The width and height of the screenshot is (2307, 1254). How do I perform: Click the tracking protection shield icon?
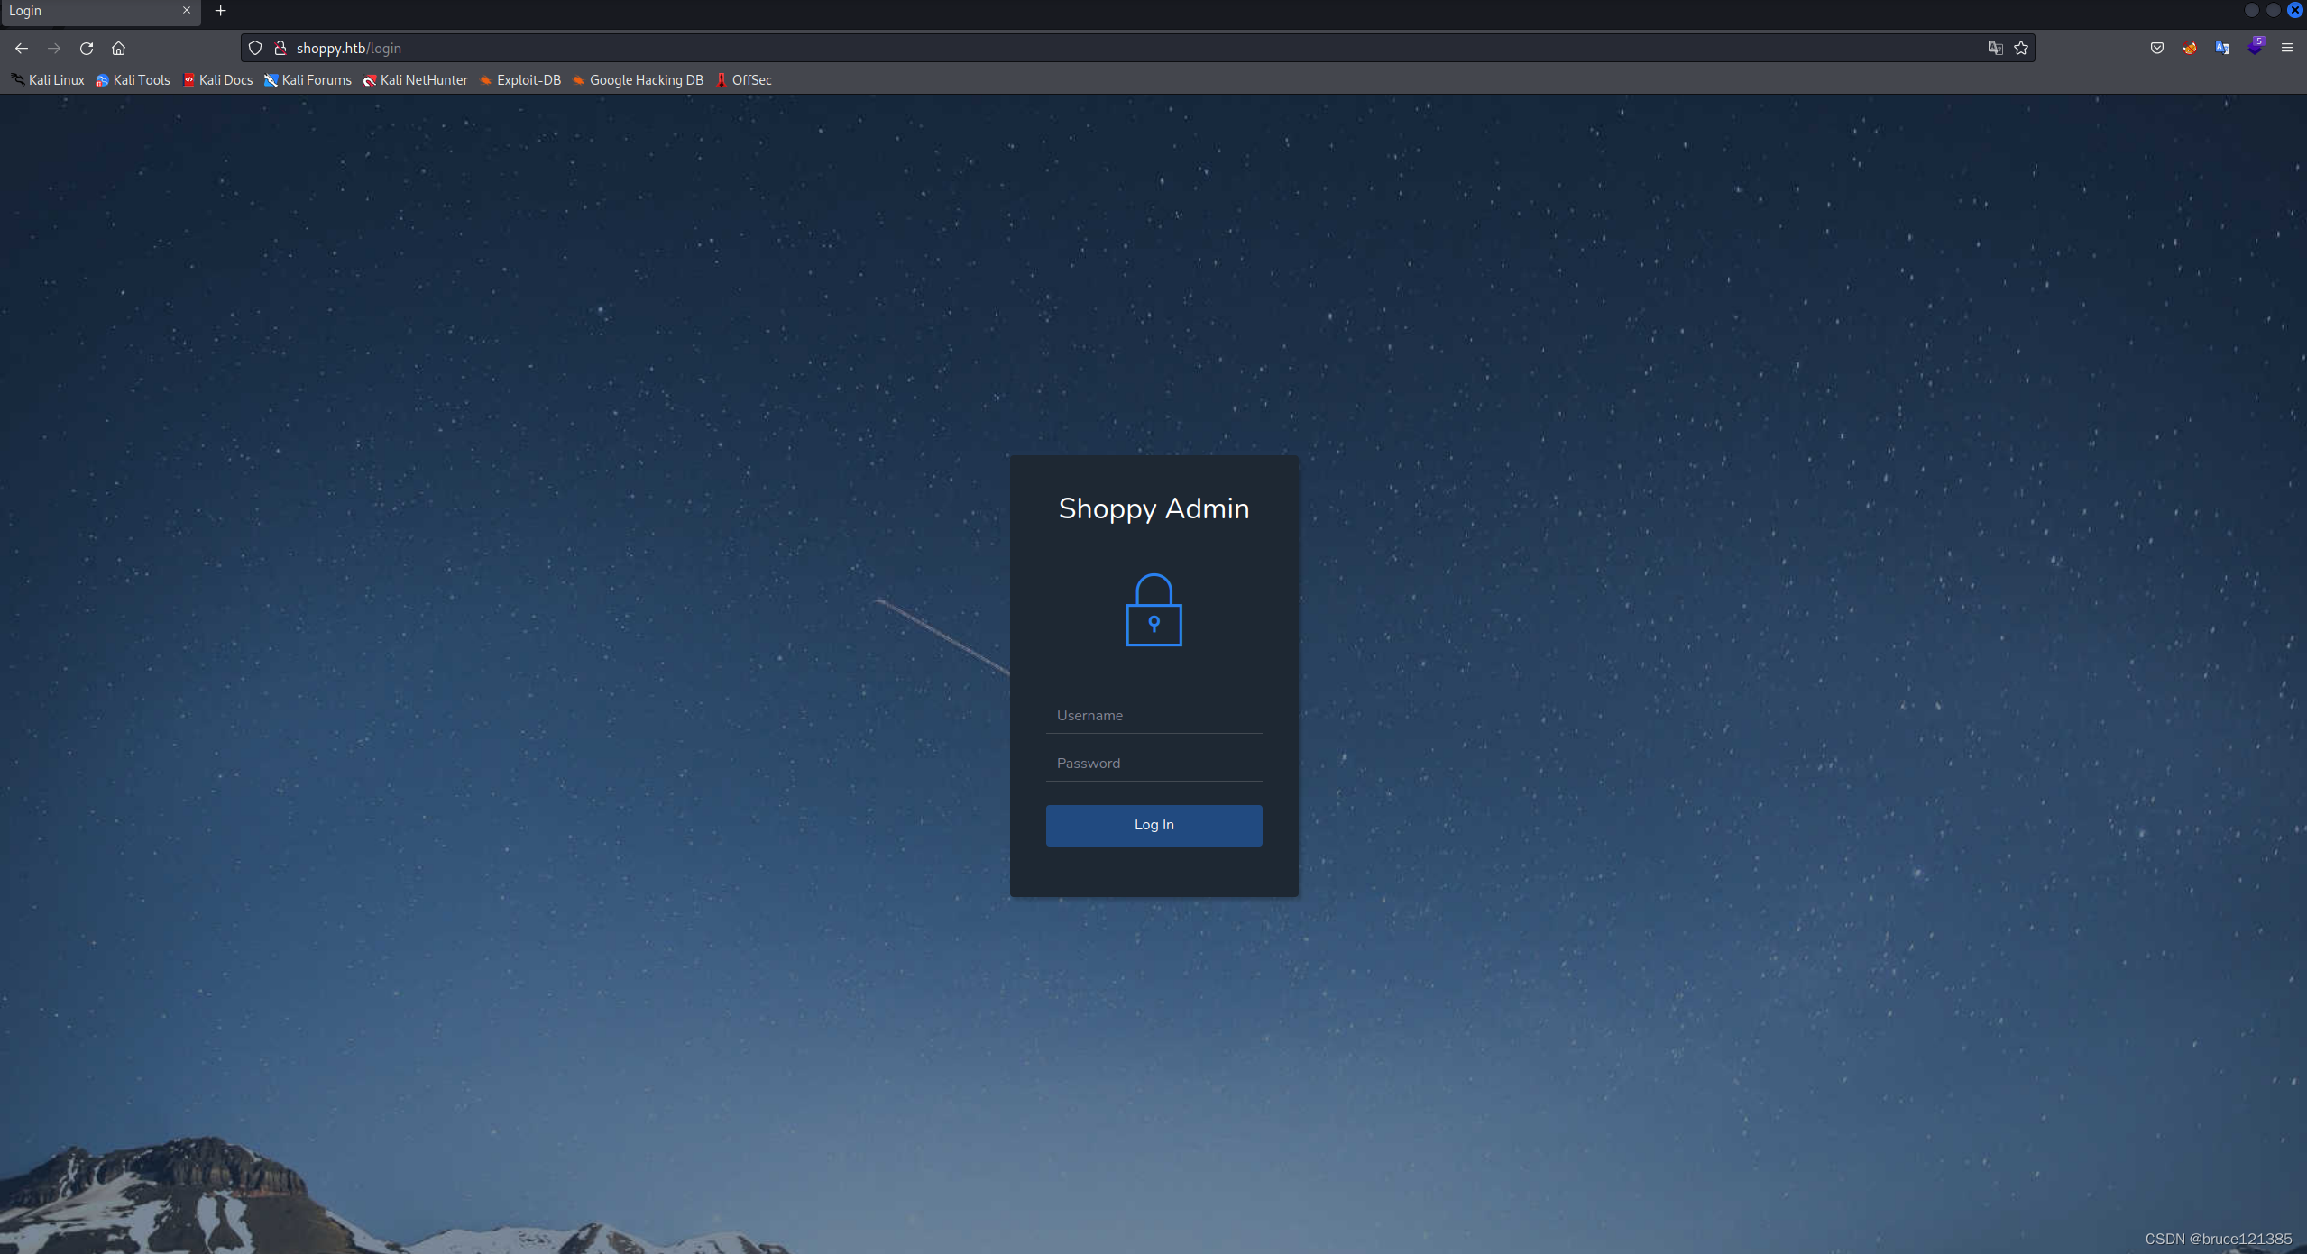click(x=255, y=48)
